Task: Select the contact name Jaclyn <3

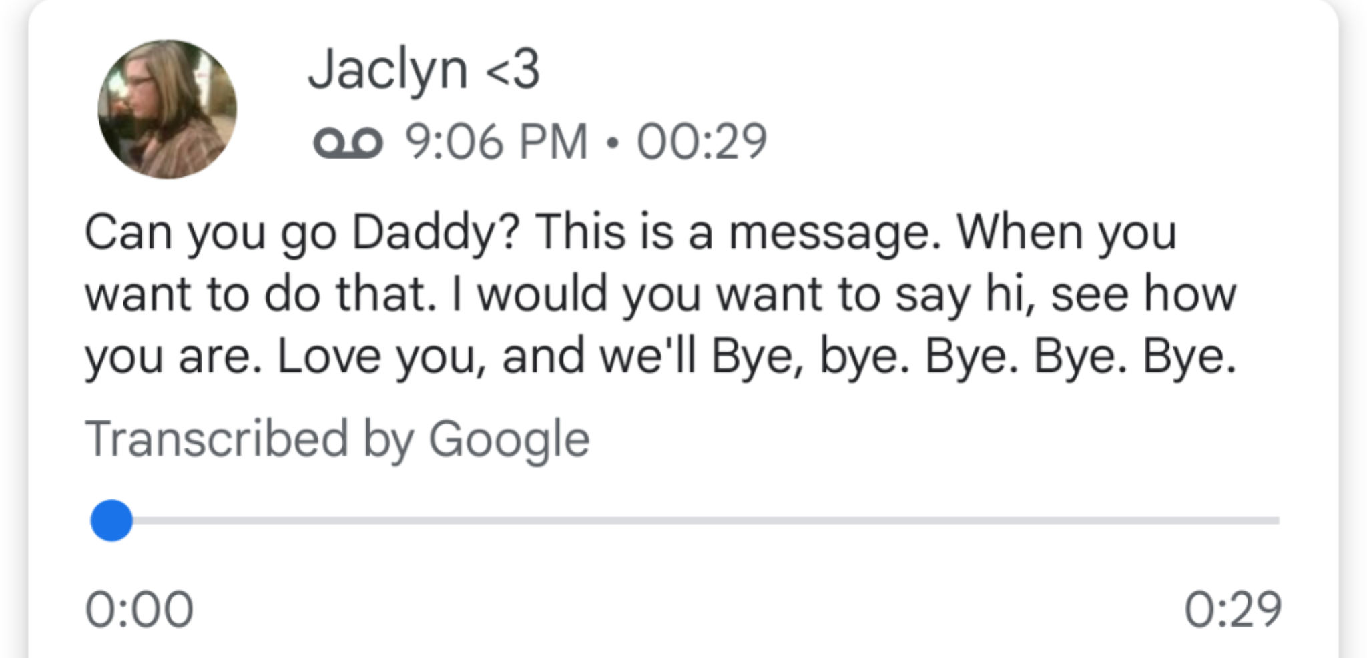Action: point(423,70)
